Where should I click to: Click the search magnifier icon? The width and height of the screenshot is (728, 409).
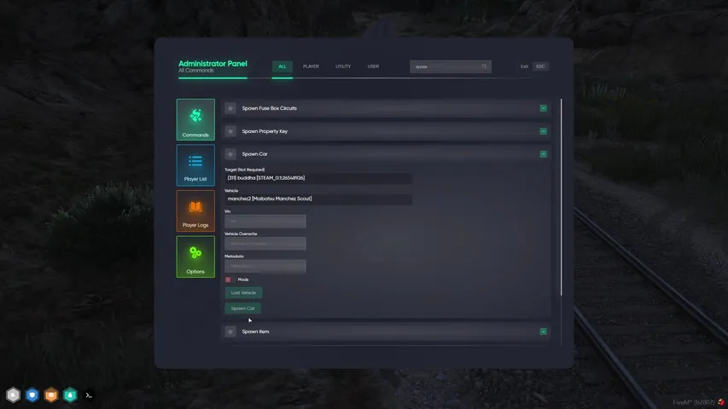click(x=484, y=66)
